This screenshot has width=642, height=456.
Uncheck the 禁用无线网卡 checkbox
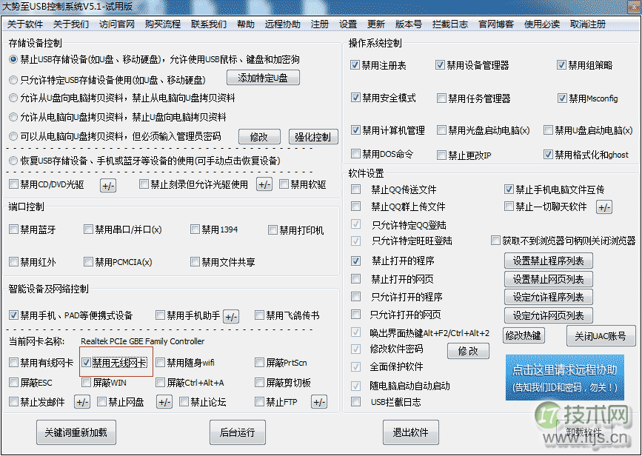point(87,363)
